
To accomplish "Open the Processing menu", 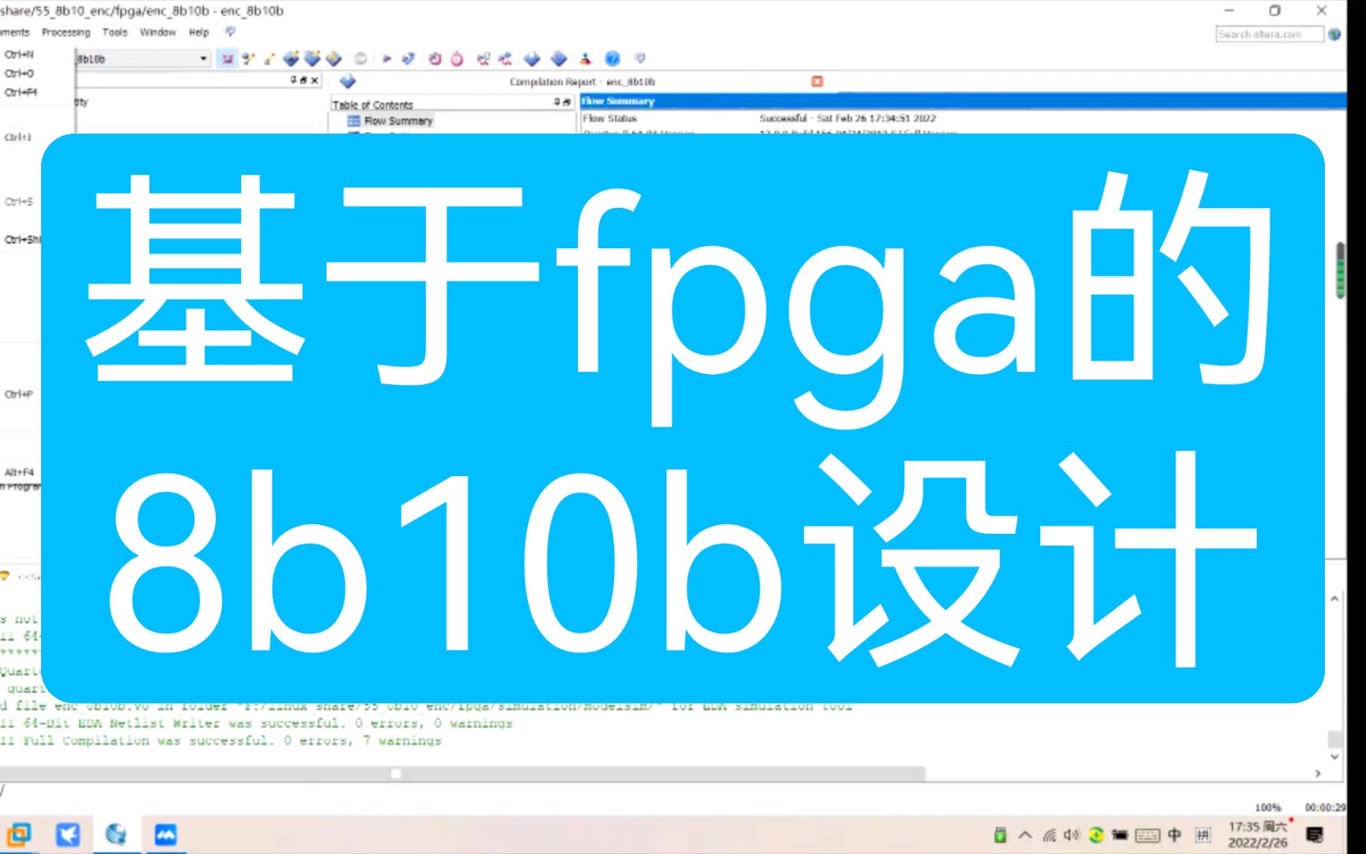I will [x=66, y=32].
